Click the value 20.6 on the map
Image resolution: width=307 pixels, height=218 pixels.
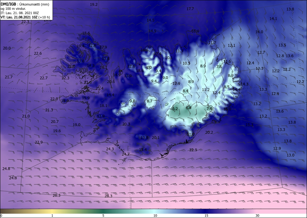tap(111, 81)
